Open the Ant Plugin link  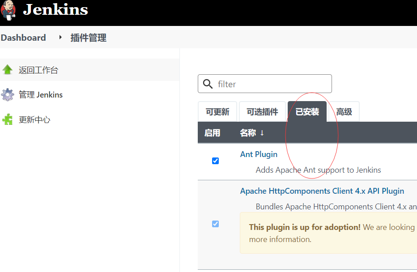pyautogui.click(x=259, y=154)
